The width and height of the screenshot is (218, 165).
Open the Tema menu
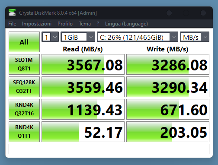pos(85,24)
